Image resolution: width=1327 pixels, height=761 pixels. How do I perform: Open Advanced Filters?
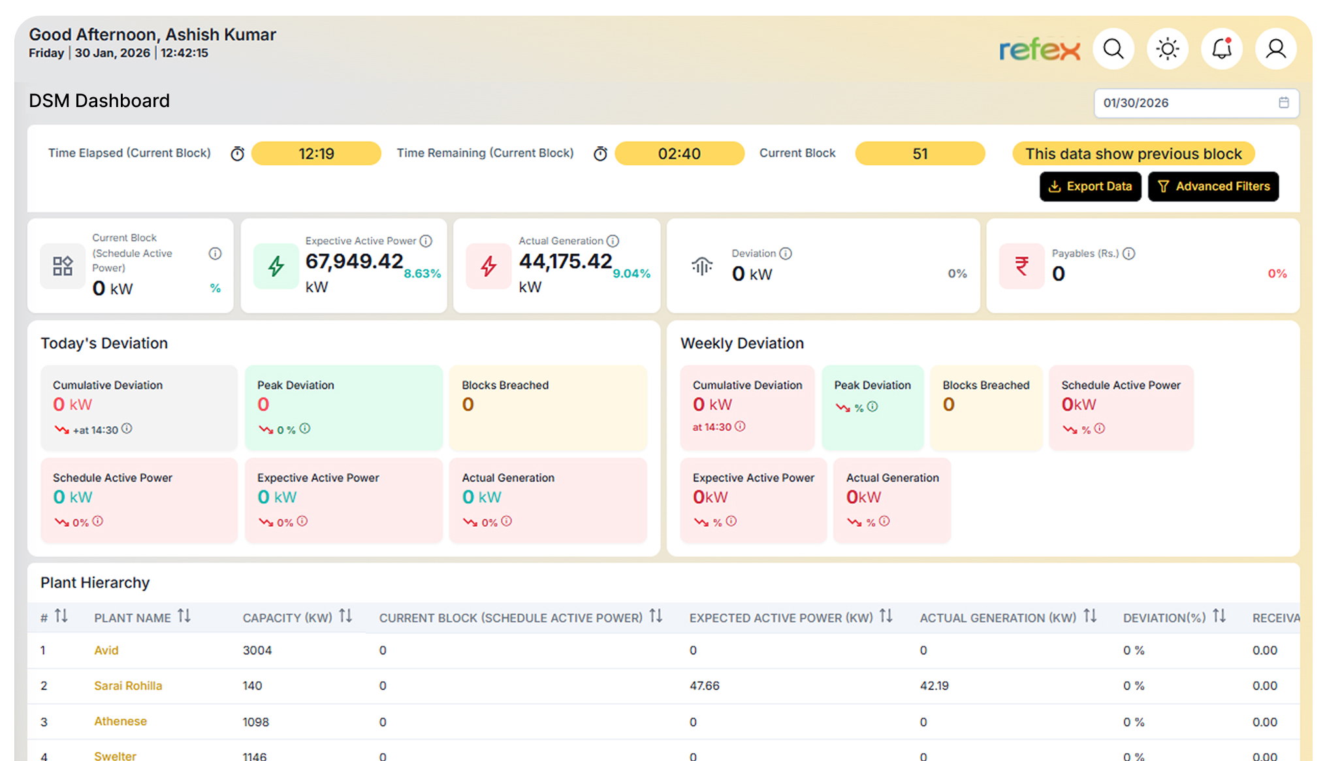pos(1213,186)
